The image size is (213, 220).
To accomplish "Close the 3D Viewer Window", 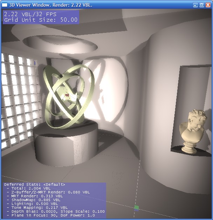I will tap(208, 5).
